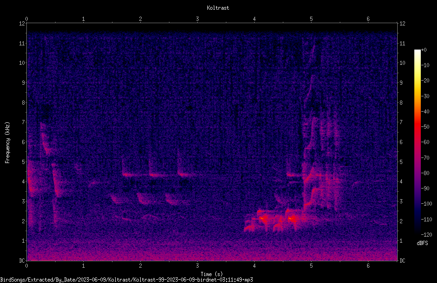Screen dimensions: 437x283
Task: Click the -60 label on the color scale
Action: [425, 142]
